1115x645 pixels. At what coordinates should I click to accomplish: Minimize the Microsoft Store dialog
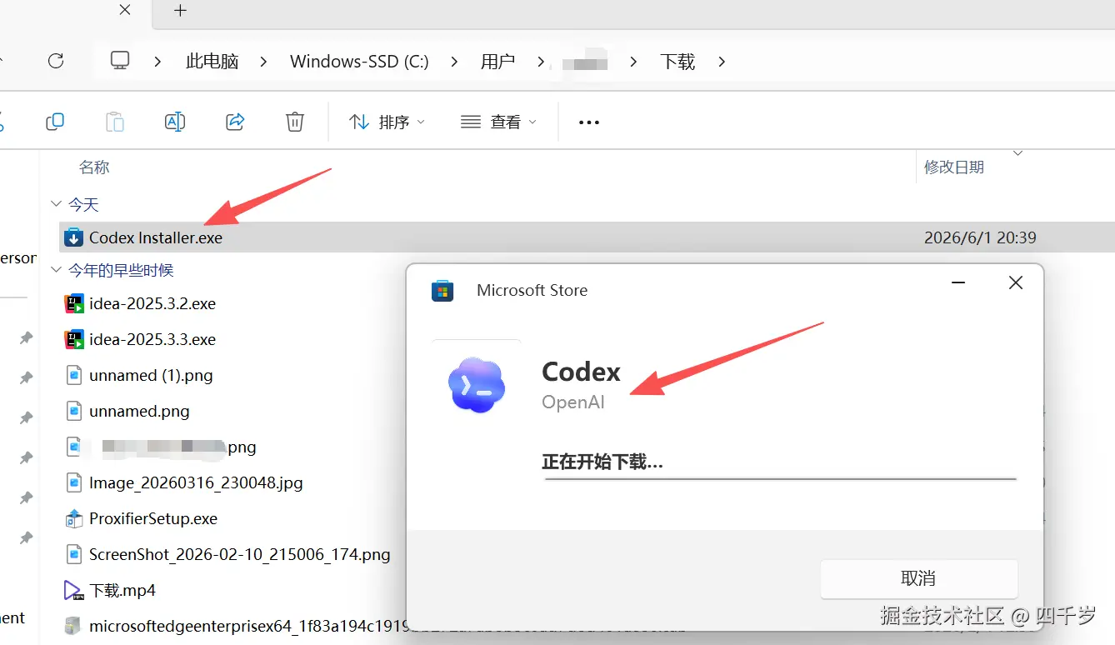click(x=959, y=282)
